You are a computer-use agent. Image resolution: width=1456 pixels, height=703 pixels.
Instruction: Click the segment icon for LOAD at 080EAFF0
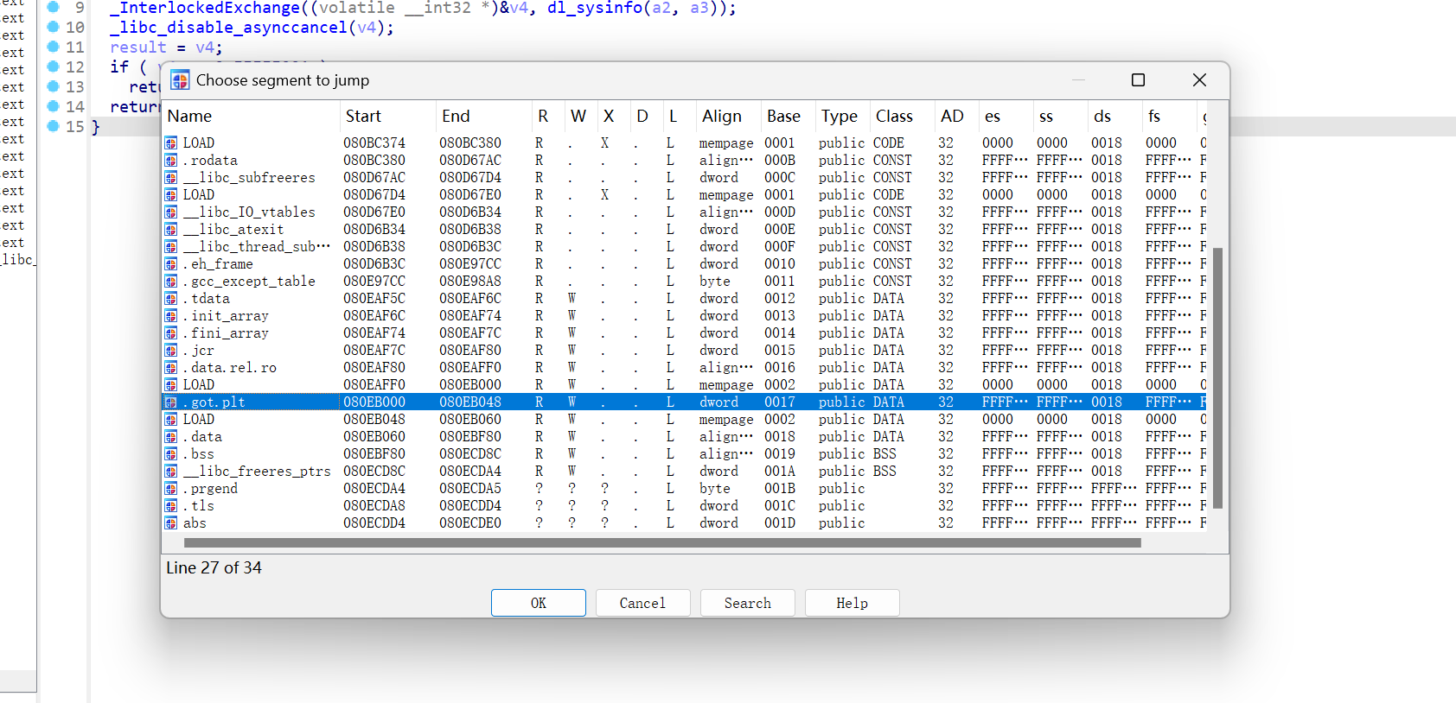pyautogui.click(x=171, y=384)
